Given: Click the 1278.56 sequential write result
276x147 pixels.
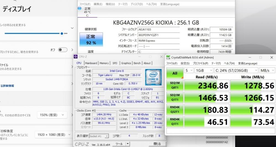Looking at the screenshot, I should (253, 85).
